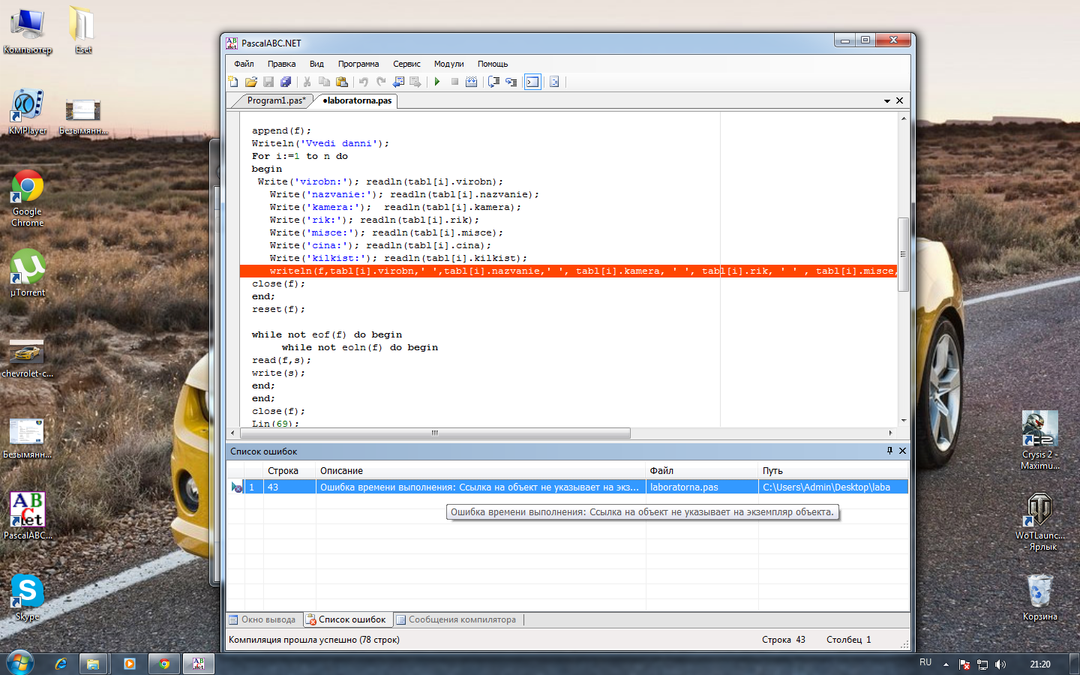1080x675 pixels.
Task: Expand the open documents dropdown arrow
Action: [887, 100]
